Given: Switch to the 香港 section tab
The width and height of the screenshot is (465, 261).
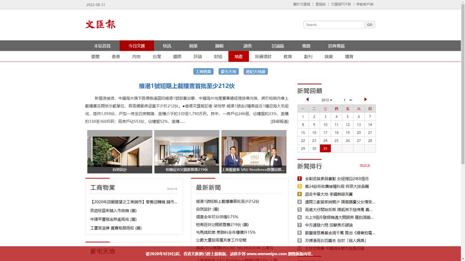Looking at the screenshot, I should 116,57.
